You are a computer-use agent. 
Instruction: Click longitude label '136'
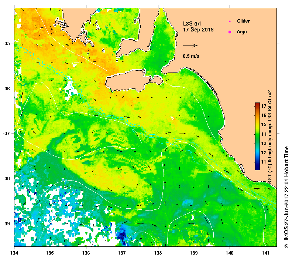pos(86,253)
